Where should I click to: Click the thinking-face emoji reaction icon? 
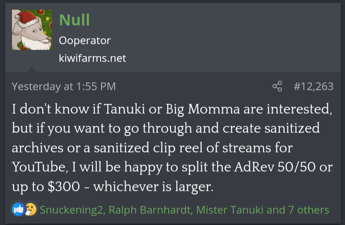coord(30,210)
